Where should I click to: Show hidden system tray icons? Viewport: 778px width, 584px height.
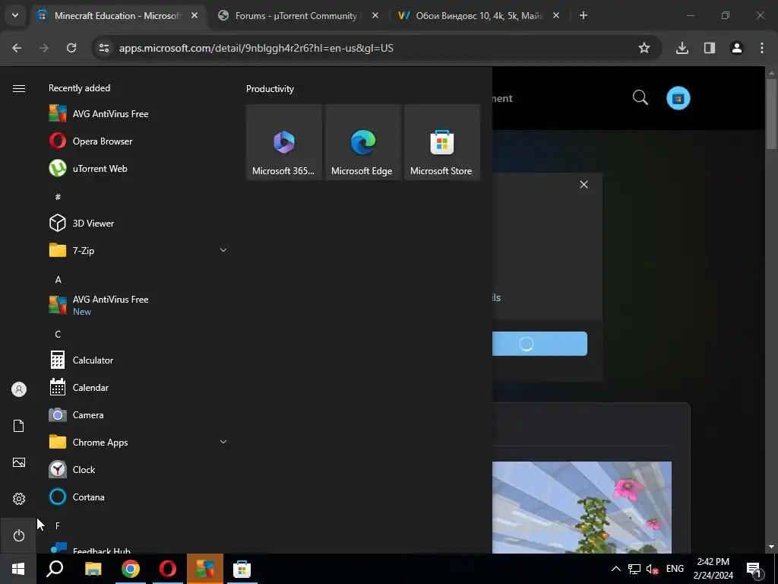coord(615,569)
